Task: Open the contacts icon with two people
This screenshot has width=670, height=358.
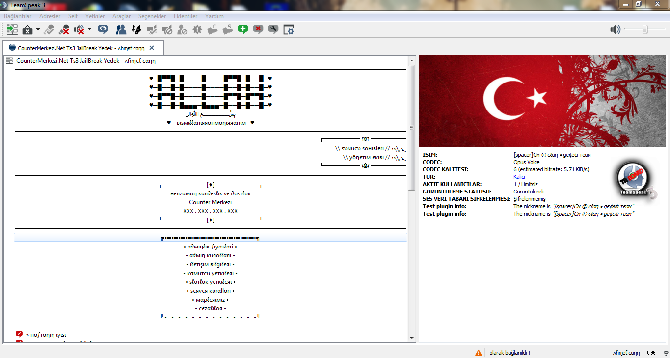Action: (x=121, y=29)
